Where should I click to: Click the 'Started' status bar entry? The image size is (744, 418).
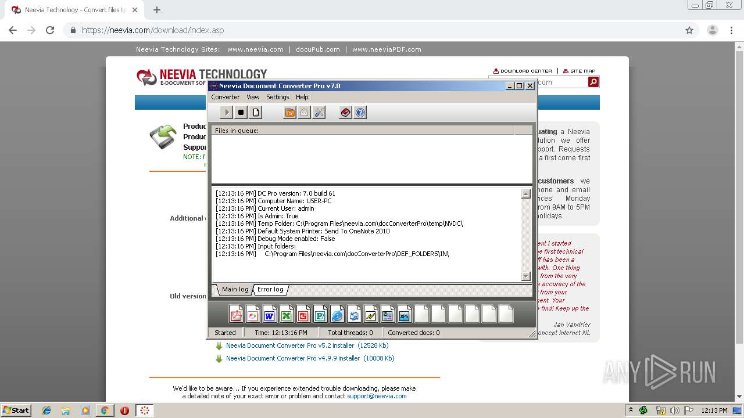click(225, 333)
